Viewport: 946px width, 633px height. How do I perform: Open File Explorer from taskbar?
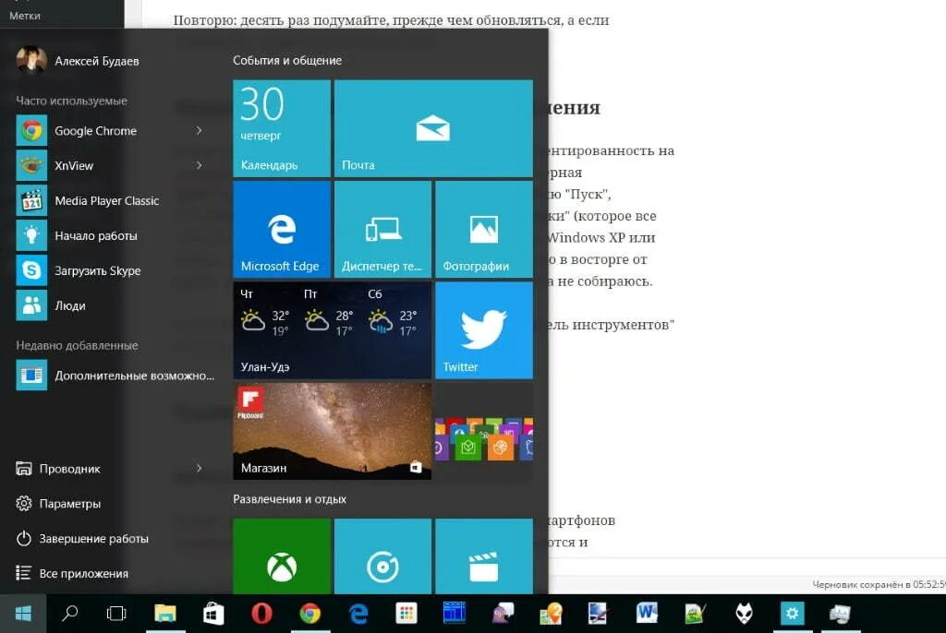(x=165, y=614)
